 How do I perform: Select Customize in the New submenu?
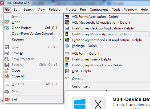click(81, 86)
